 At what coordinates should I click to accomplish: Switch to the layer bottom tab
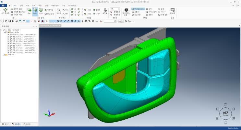27,124
